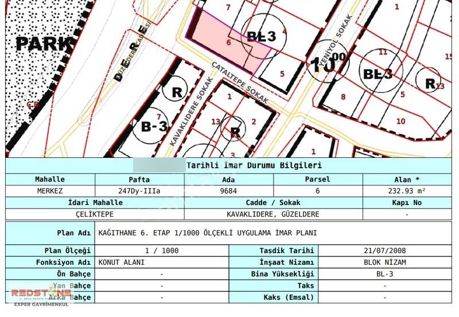Image resolution: width=459 pixels, height=317 pixels.
Task: Click parcel number 4 beside the BL3 circle
Action: pos(285,32)
